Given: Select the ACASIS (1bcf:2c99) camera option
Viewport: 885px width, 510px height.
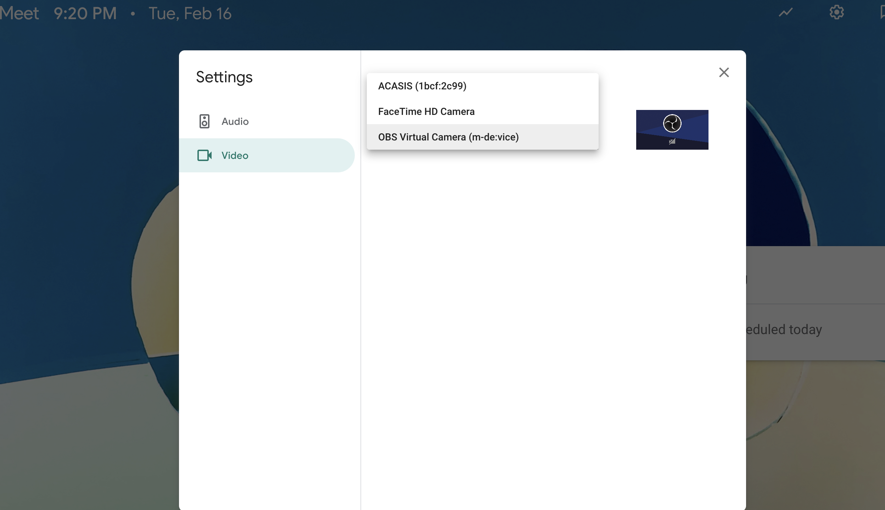Looking at the screenshot, I should point(422,86).
